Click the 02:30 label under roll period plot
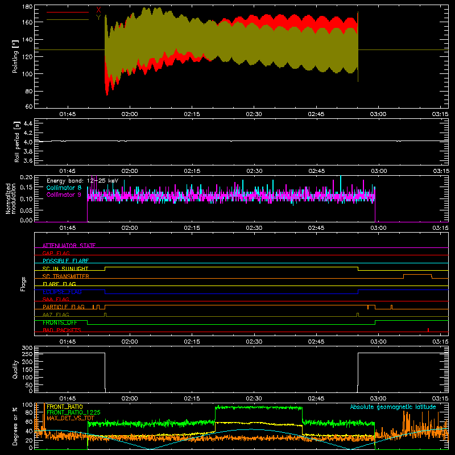This screenshot has width=455, height=455. (254, 171)
